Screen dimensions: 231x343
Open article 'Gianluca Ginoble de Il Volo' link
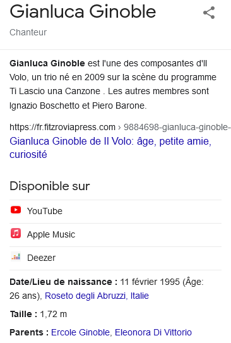pos(110,148)
